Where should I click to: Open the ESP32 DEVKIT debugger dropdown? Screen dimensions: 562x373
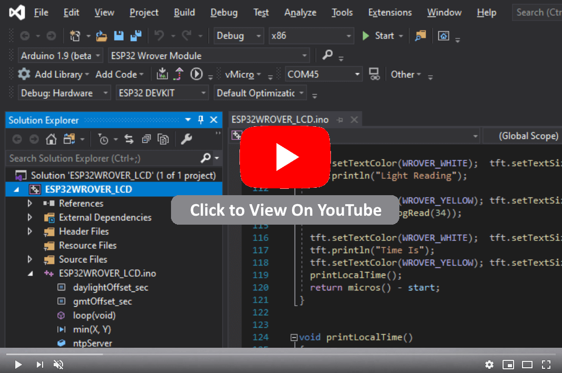162,93
